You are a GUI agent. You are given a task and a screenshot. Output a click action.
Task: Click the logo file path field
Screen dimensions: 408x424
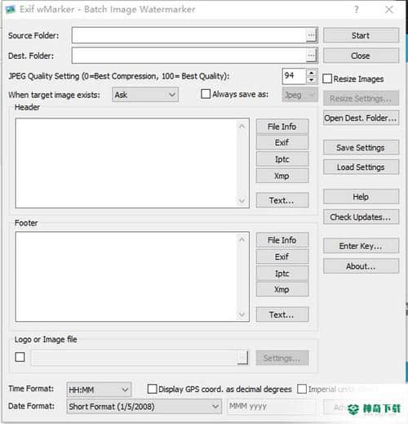pyautogui.click(x=135, y=358)
